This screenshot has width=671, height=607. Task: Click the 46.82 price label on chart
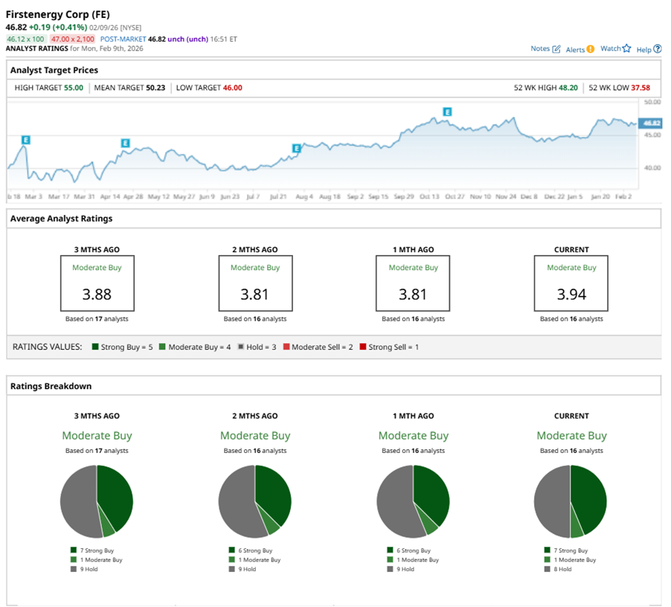651,123
